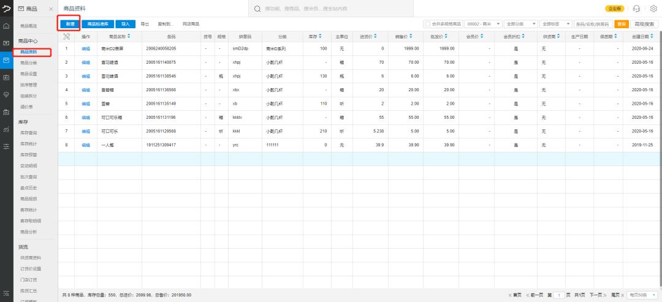This screenshot has height=302, width=662.
Task: Click the 网店商品 button
Action: tap(191, 24)
